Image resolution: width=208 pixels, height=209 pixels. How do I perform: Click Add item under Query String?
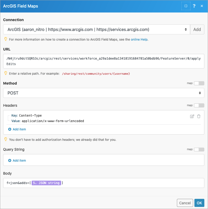[17, 160]
